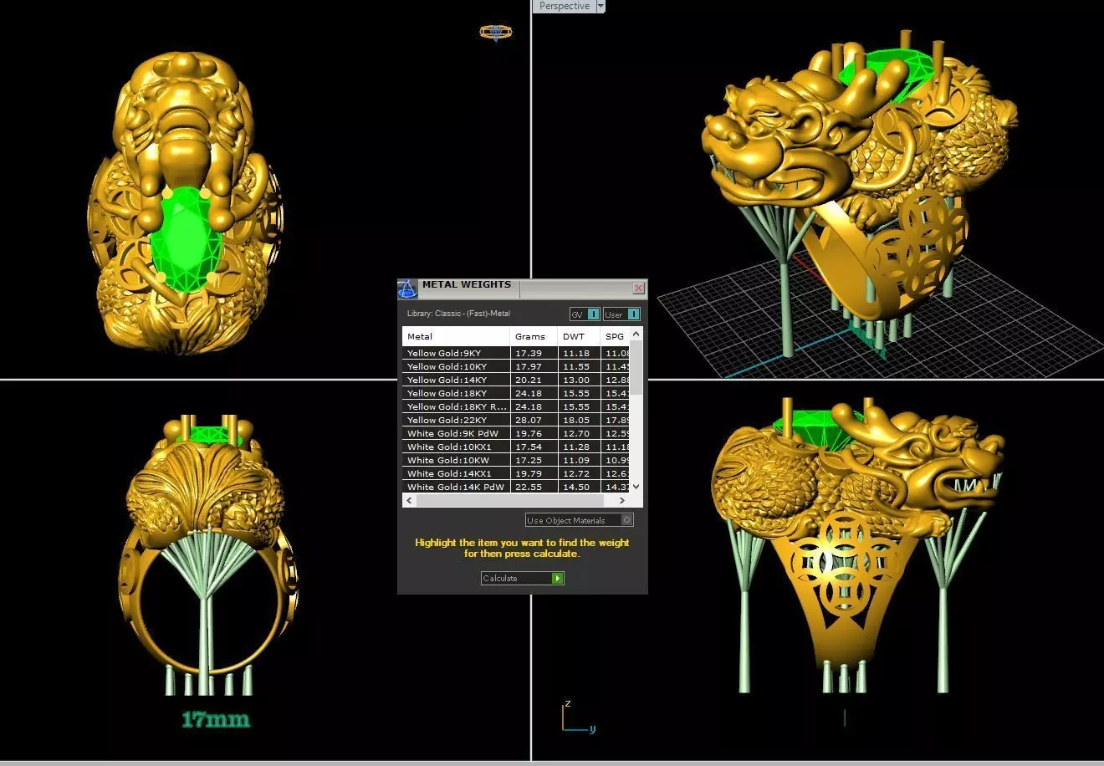Click the horizontal scroll left arrow
Screen dimensions: 1104x766
click(409, 500)
